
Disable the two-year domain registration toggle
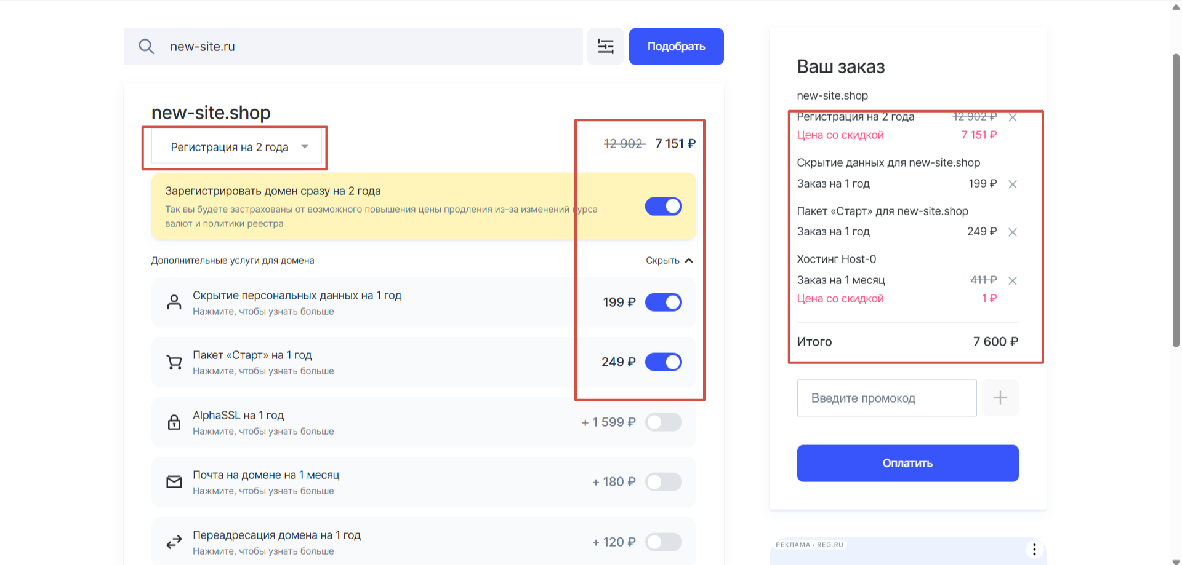(663, 207)
